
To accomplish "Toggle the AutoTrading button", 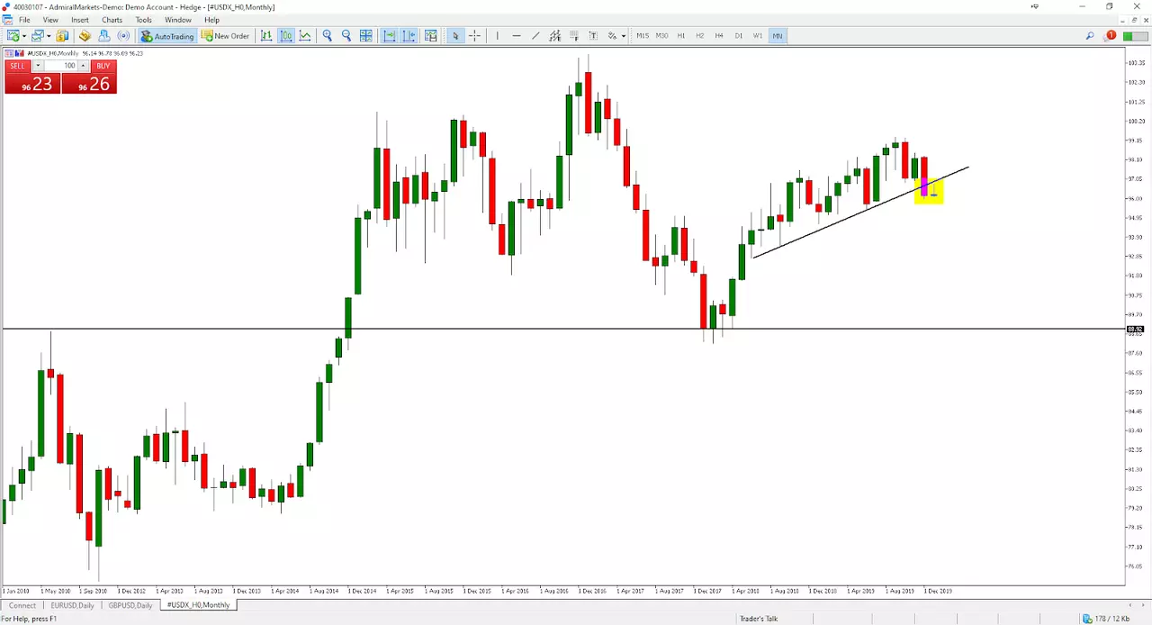I will [x=167, y=36].
